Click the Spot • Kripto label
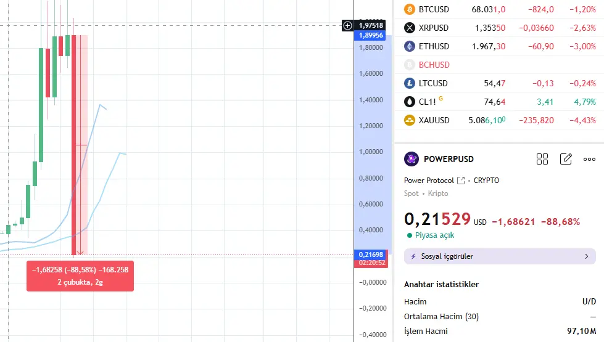This screenshot has width=604, height=342. (x=426, y=193)
